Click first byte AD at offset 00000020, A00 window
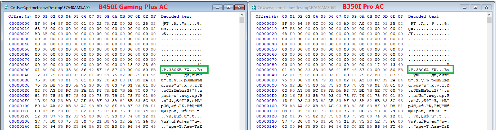Viewport: 497px width, 130px height. click(x=37, y=34)
